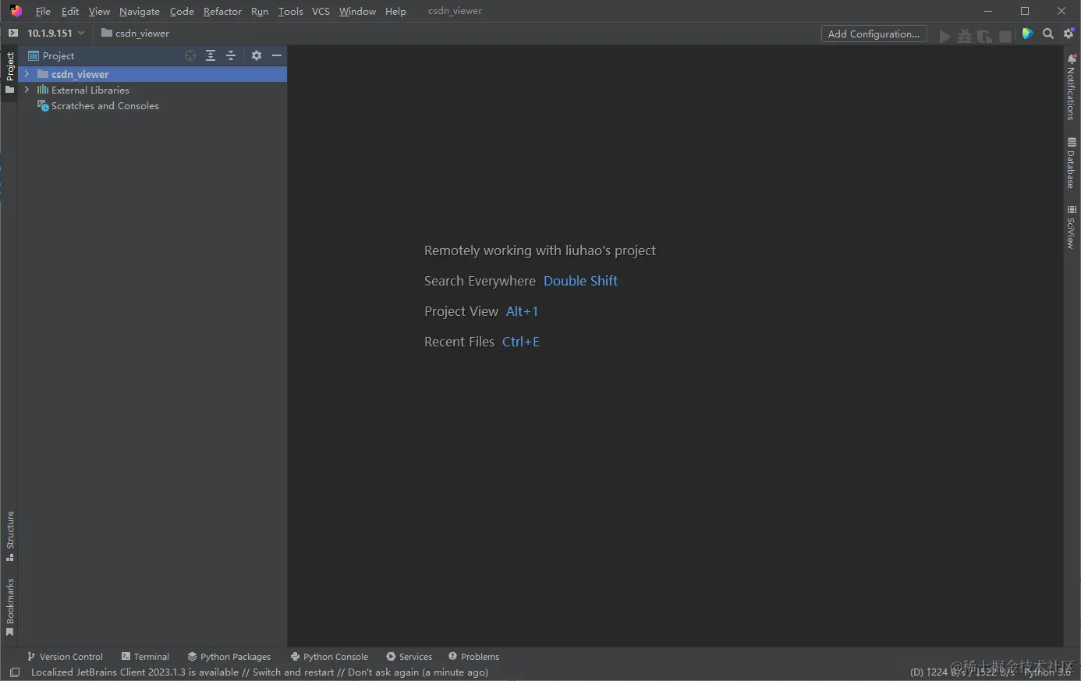Select the External Libraries row
Viewport: 1081px width, 681px height.
153,90
